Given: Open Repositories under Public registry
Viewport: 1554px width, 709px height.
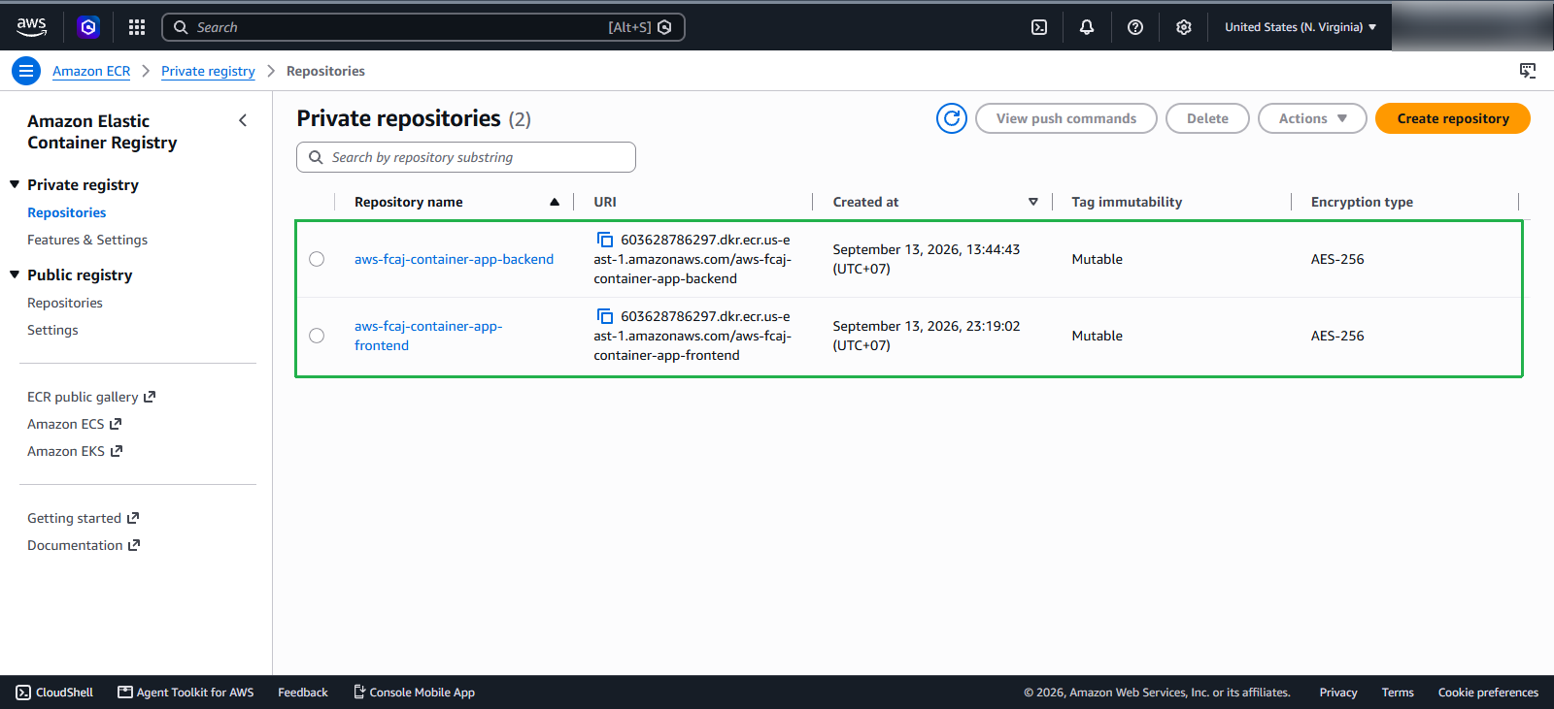Looking at the screenshot, I should tap(65, 303).
